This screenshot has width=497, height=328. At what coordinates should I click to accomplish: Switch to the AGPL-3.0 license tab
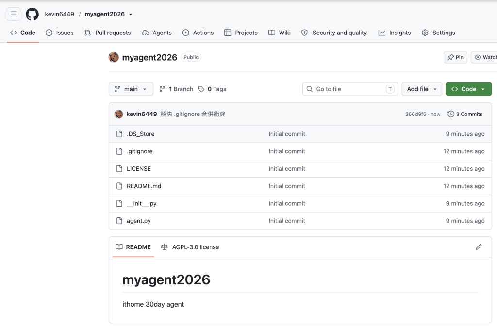[190, 247]
